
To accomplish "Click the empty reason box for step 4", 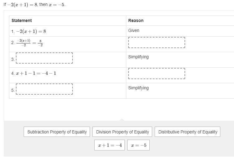I will pyautogui.click(x=157, y=74).
